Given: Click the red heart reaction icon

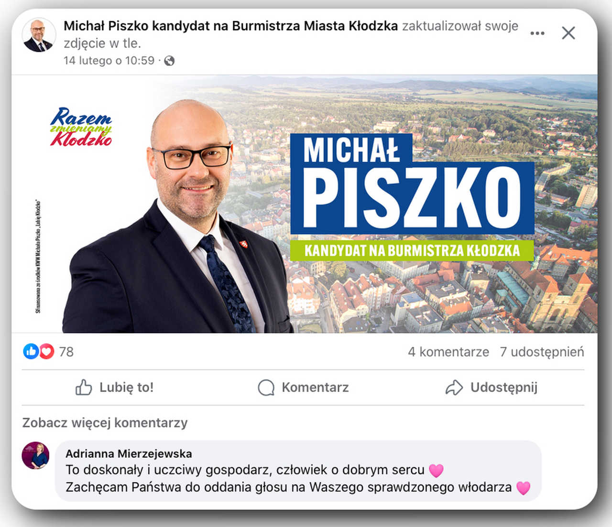Looking at the screenshot, I should point(46,352).
